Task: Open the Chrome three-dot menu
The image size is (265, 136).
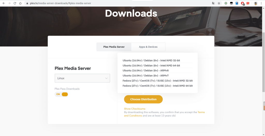Action: [261, 3]
